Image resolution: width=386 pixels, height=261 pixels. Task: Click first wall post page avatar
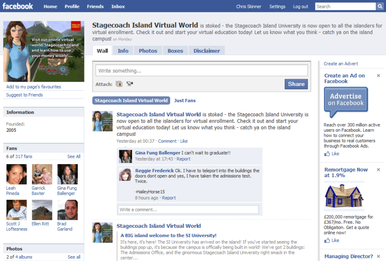pyautogui.click(x=102, y=121)
